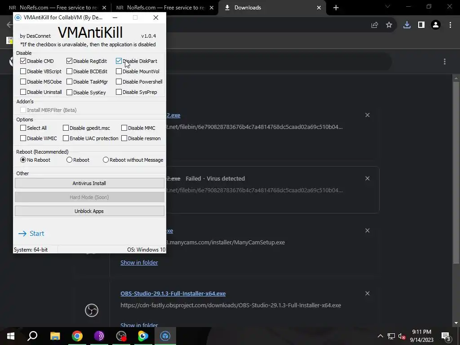Open notification center icon
460x345 pixels.
coord(446,336)
